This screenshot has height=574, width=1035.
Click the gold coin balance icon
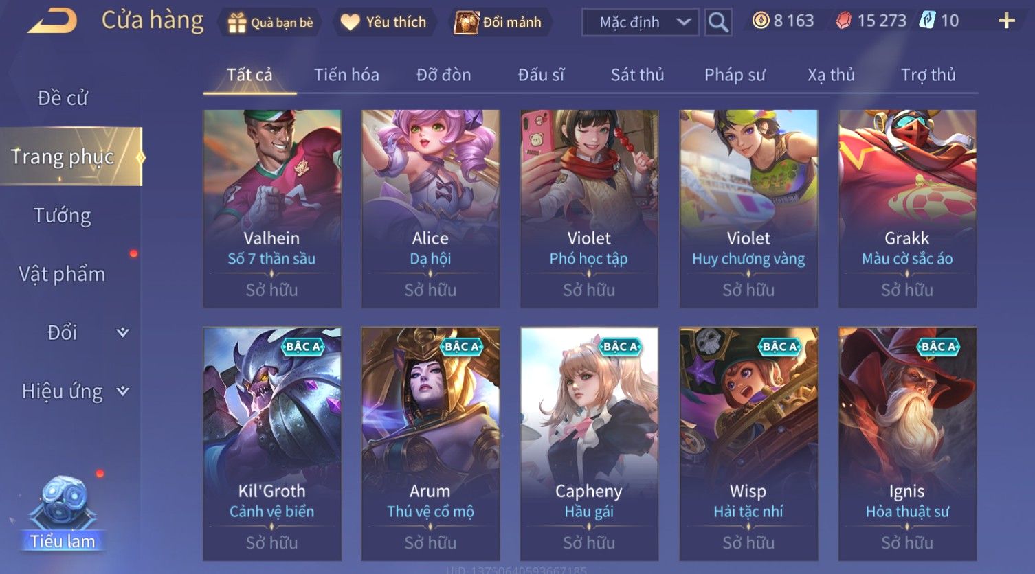(760, 21)
